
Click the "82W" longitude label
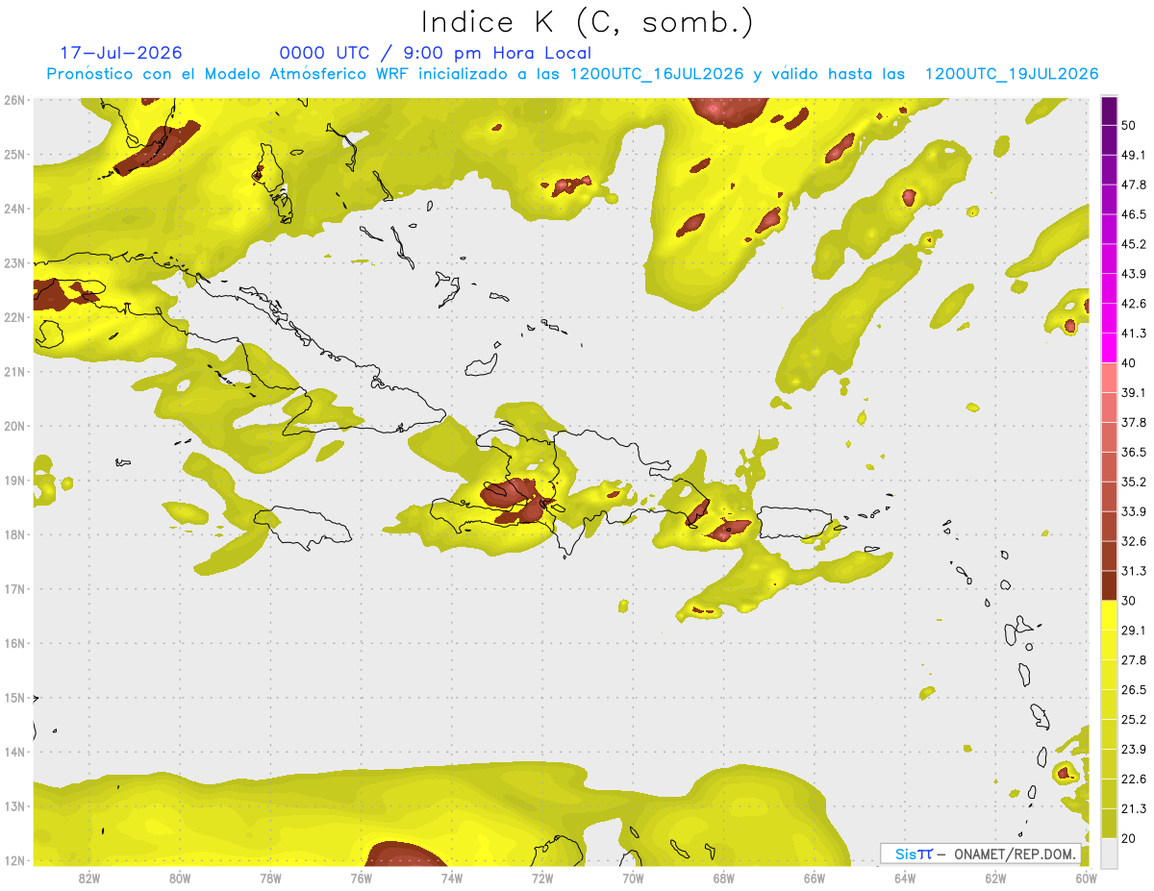89,878
